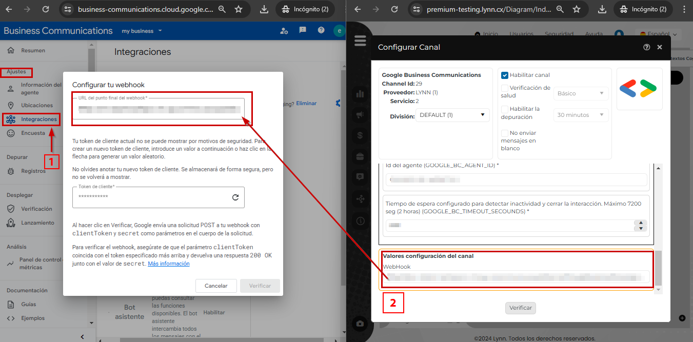This screenshot has width=693, height=342.
Task: Open the my business account dropdown
Action: point(142,31)
